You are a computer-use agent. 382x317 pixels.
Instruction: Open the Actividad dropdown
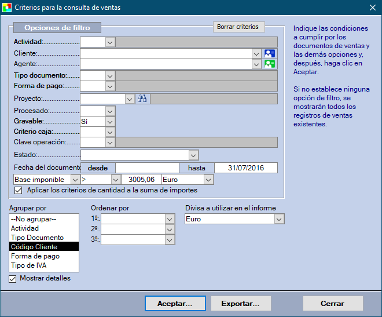coord(109,42)
